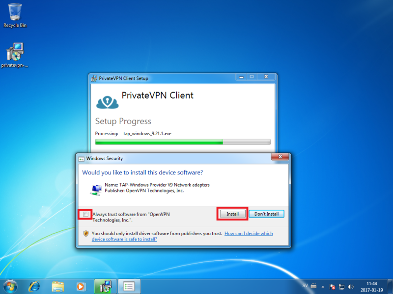This screenshot has height=294, width=393.
Task: Switch to the Windows Security taskbar item
Action: click(129, 286)
